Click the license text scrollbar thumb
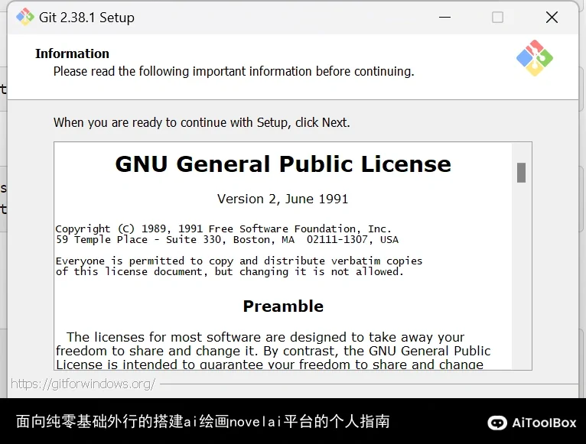 [x=521, y=173]
